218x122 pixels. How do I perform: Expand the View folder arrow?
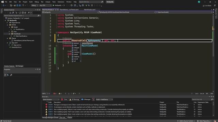click(10, 32)
